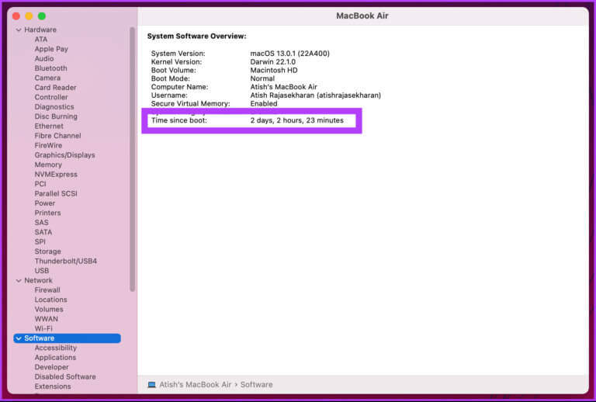The width and height of the screenshot is (596, 402).
Task: Select Audio in the sidebar
Action: point(44,58)
